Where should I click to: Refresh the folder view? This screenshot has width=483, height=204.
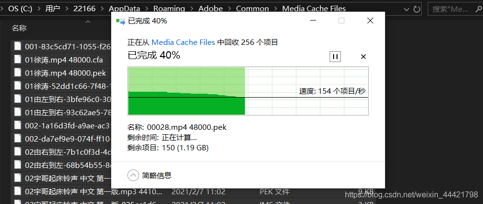(416, 9)
